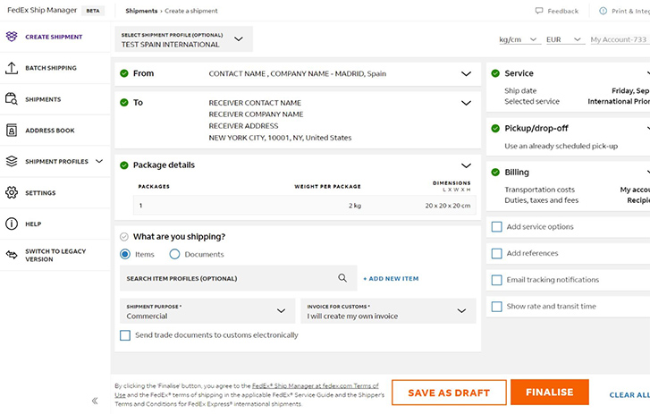Expand the To section chevron

[466, 103]
